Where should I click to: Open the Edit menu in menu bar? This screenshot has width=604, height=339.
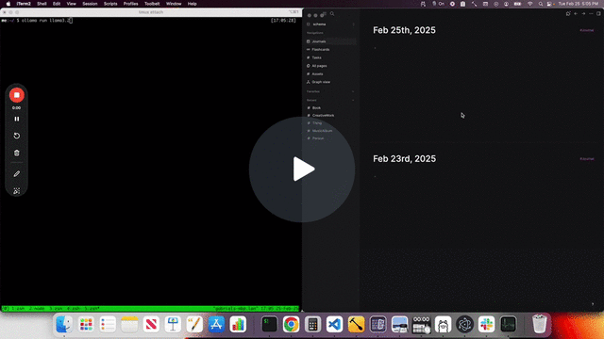(x=57, y=4)
